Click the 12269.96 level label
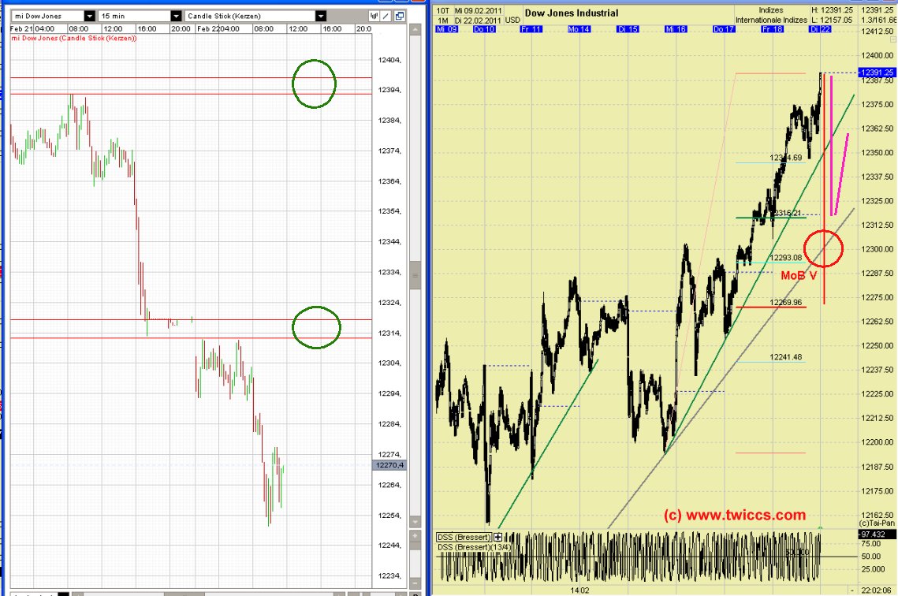Screen dimensions: 898x596 pyautogui.click(x=786, y=302)
